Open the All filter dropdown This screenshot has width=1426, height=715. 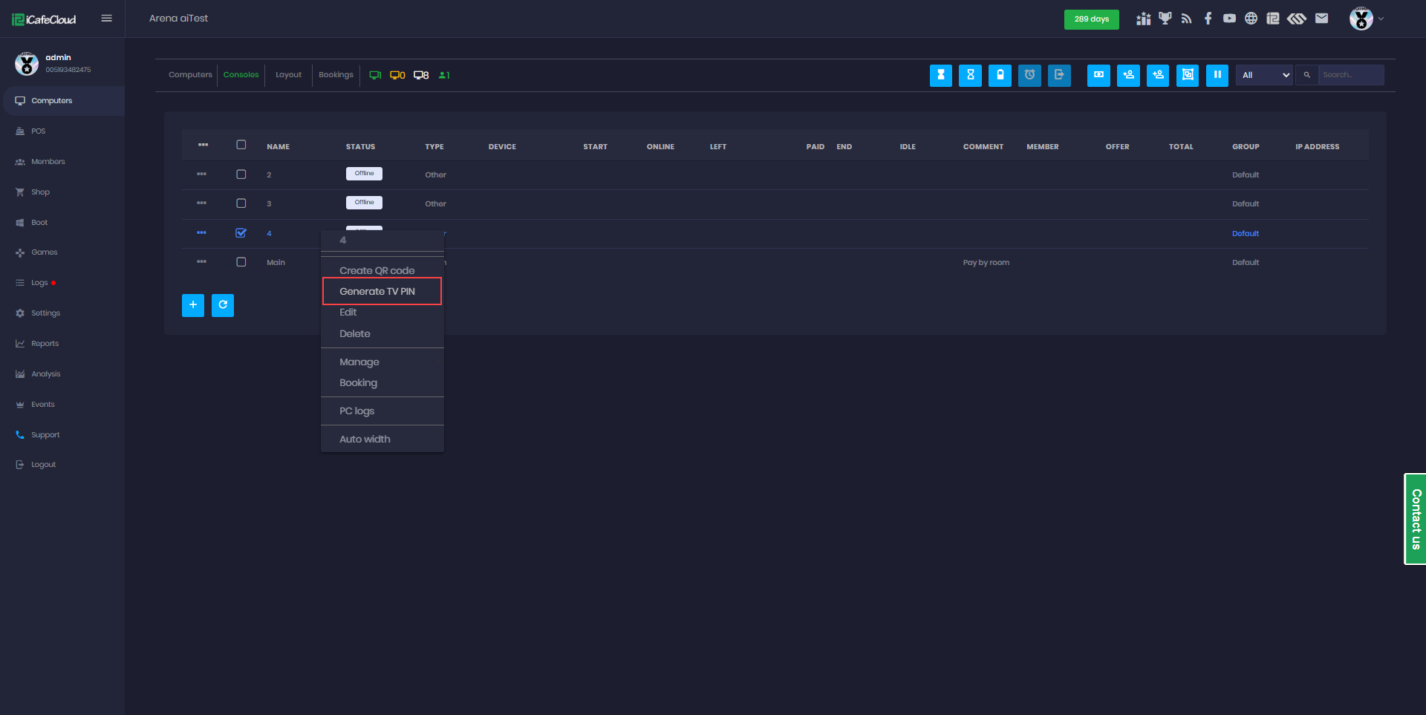tap(1264, 75)
